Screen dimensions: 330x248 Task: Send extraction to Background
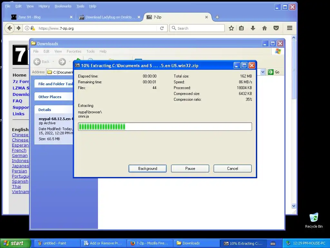point(148,169)
